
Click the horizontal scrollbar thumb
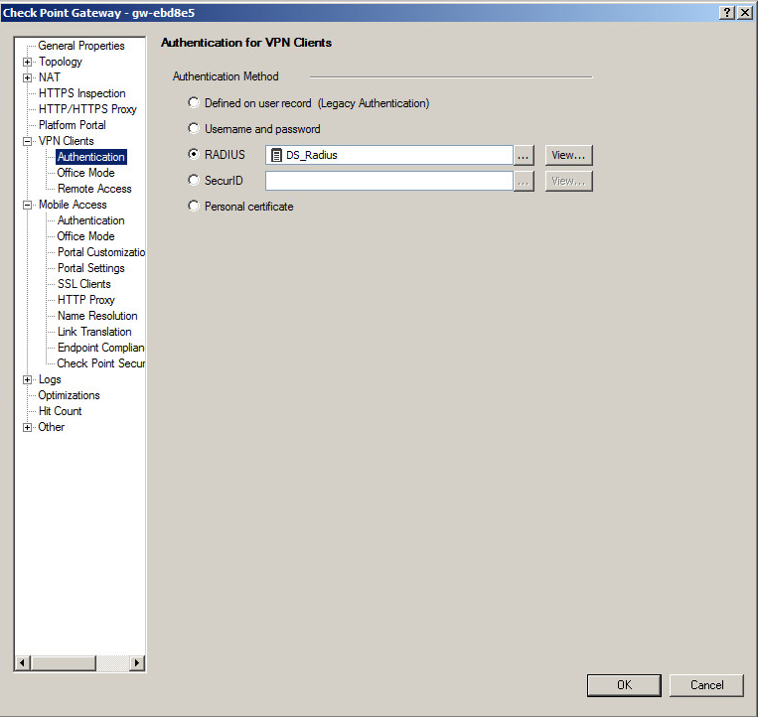(x=64, y=663)
